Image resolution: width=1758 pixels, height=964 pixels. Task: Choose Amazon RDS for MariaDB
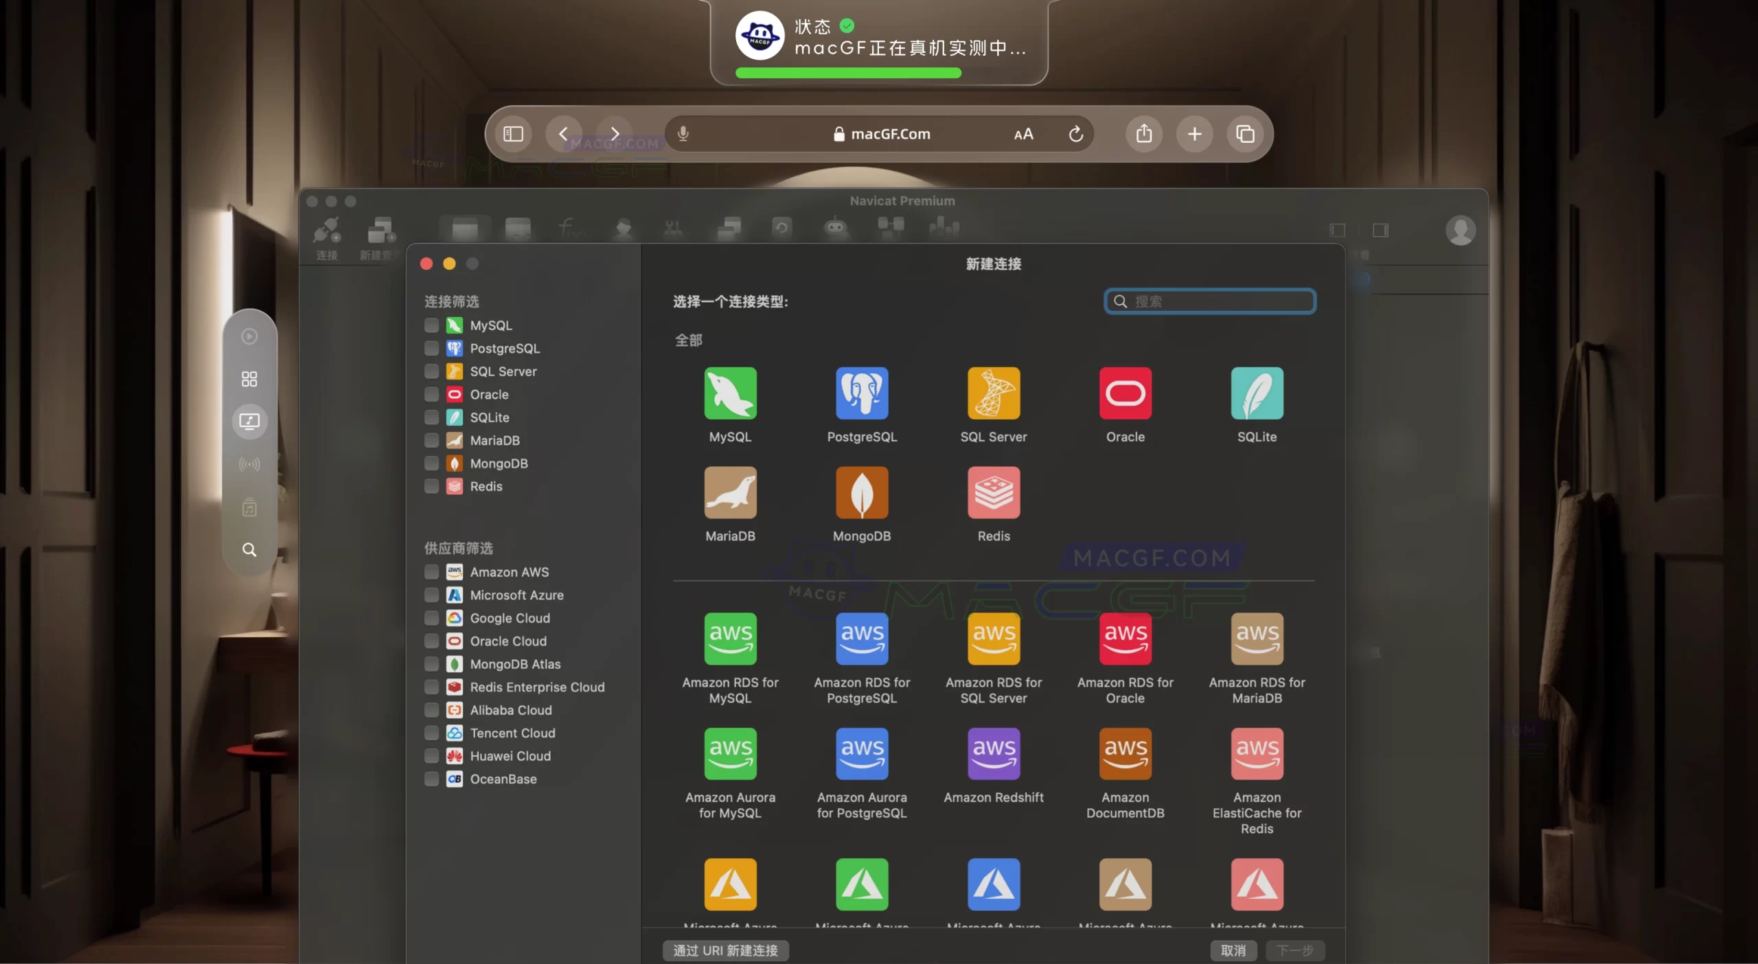[x=1257, y=639]
